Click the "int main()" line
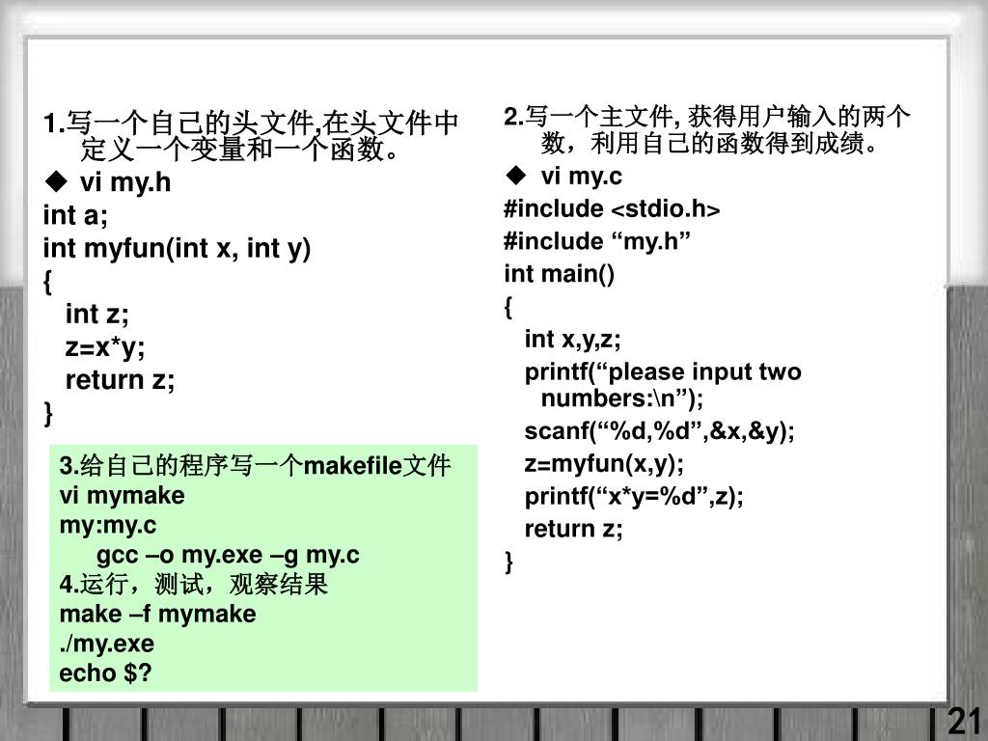Screen dimensions: 988x741 (559, 274)
